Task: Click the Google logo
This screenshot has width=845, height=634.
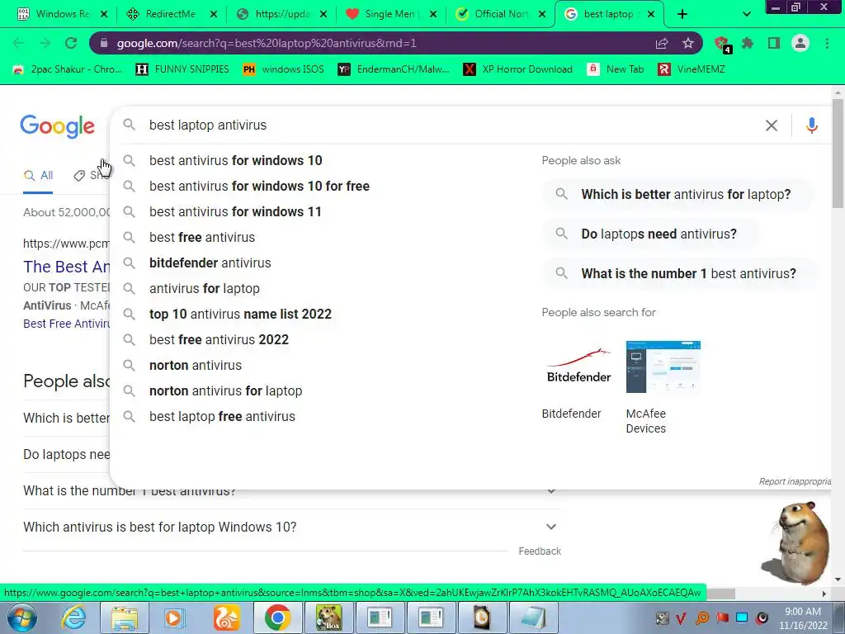Action: 58,126
